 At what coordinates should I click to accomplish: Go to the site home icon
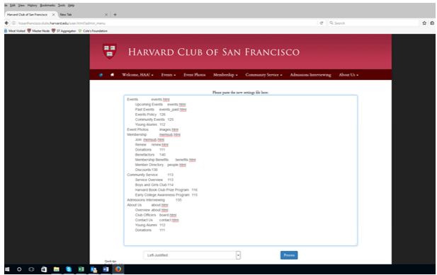tap(113, 74)
